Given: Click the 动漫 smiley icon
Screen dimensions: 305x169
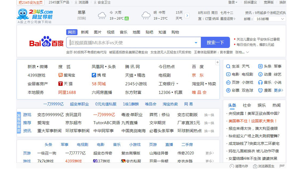Looking at the screenshot, I should 260,74.
